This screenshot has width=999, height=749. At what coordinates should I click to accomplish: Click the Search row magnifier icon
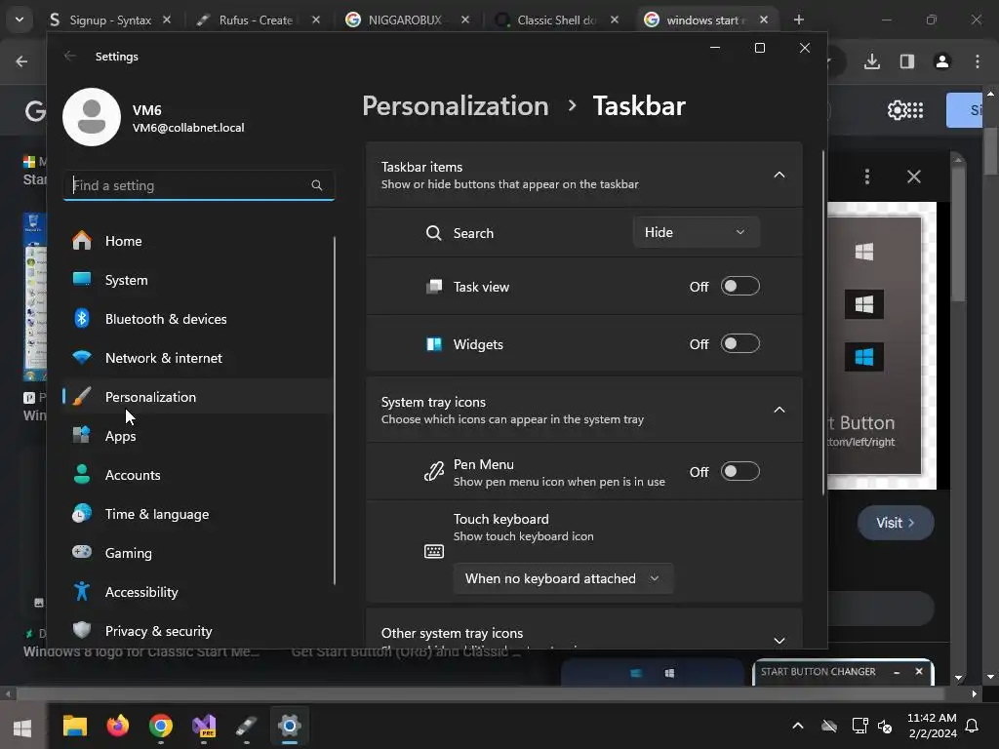point(433,233)
